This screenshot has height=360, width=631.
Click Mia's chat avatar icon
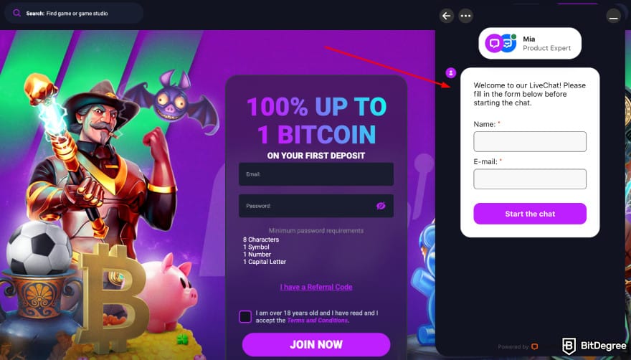501,43
